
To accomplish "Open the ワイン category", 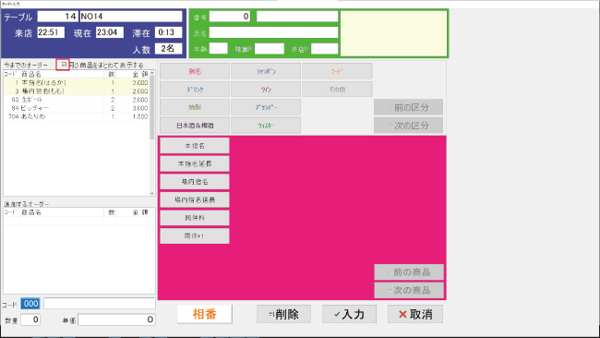I will tap(266, 90).
